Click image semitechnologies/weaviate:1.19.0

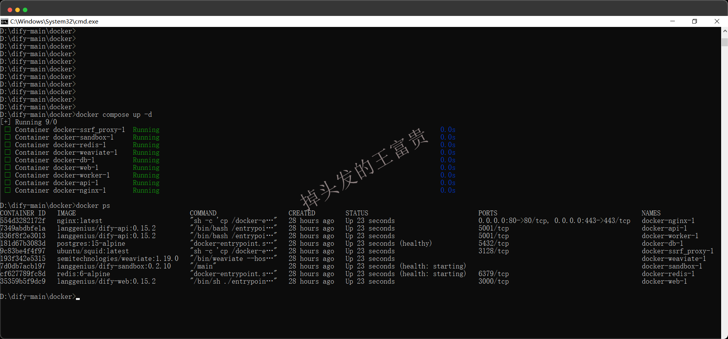click(118, 259)
